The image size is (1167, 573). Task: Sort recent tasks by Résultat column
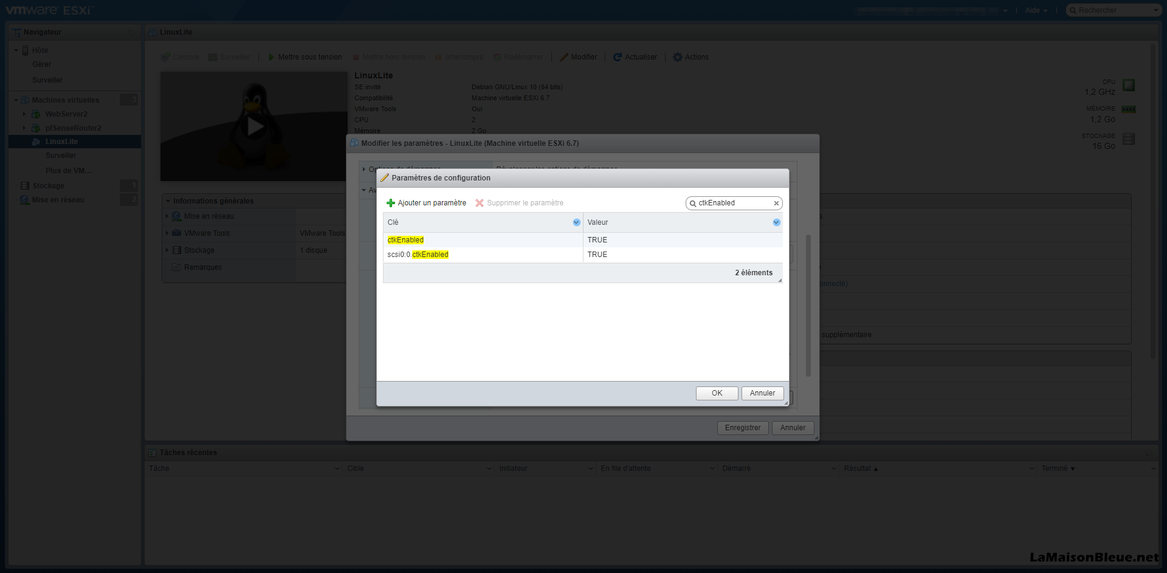coord(857,468)
